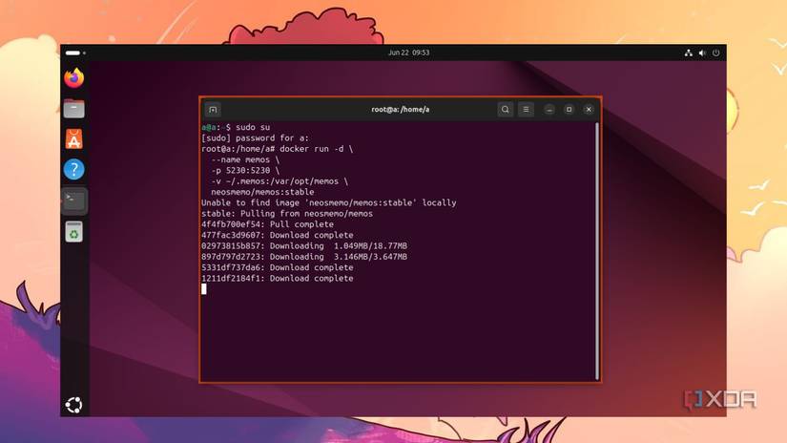787x443 pixels.
Task: Show Applications via Ubuntu logo button
Action: click(73, 405)
